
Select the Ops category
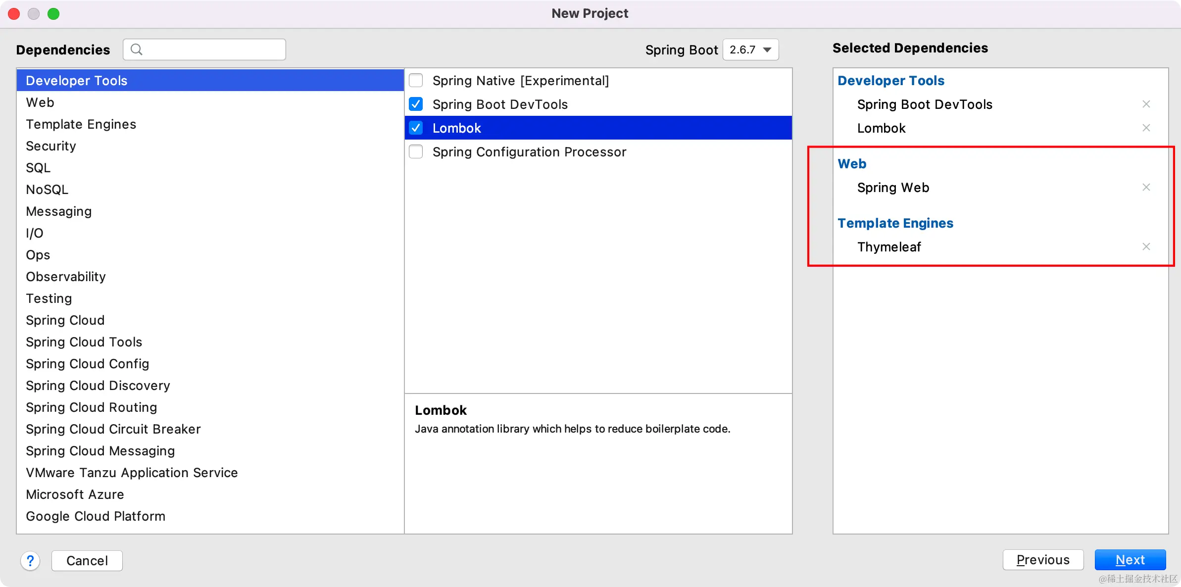click(210, 255)
